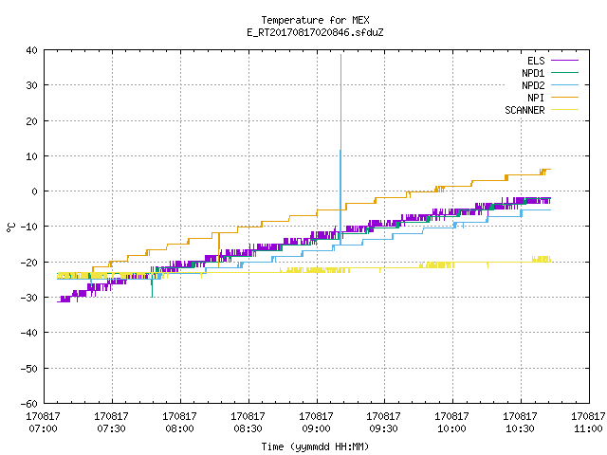
Task: Click the NPI legend label
Action: click(536, 98)
